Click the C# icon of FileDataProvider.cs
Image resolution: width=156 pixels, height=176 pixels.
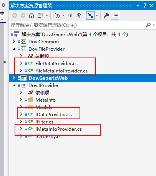pos(30,63)
